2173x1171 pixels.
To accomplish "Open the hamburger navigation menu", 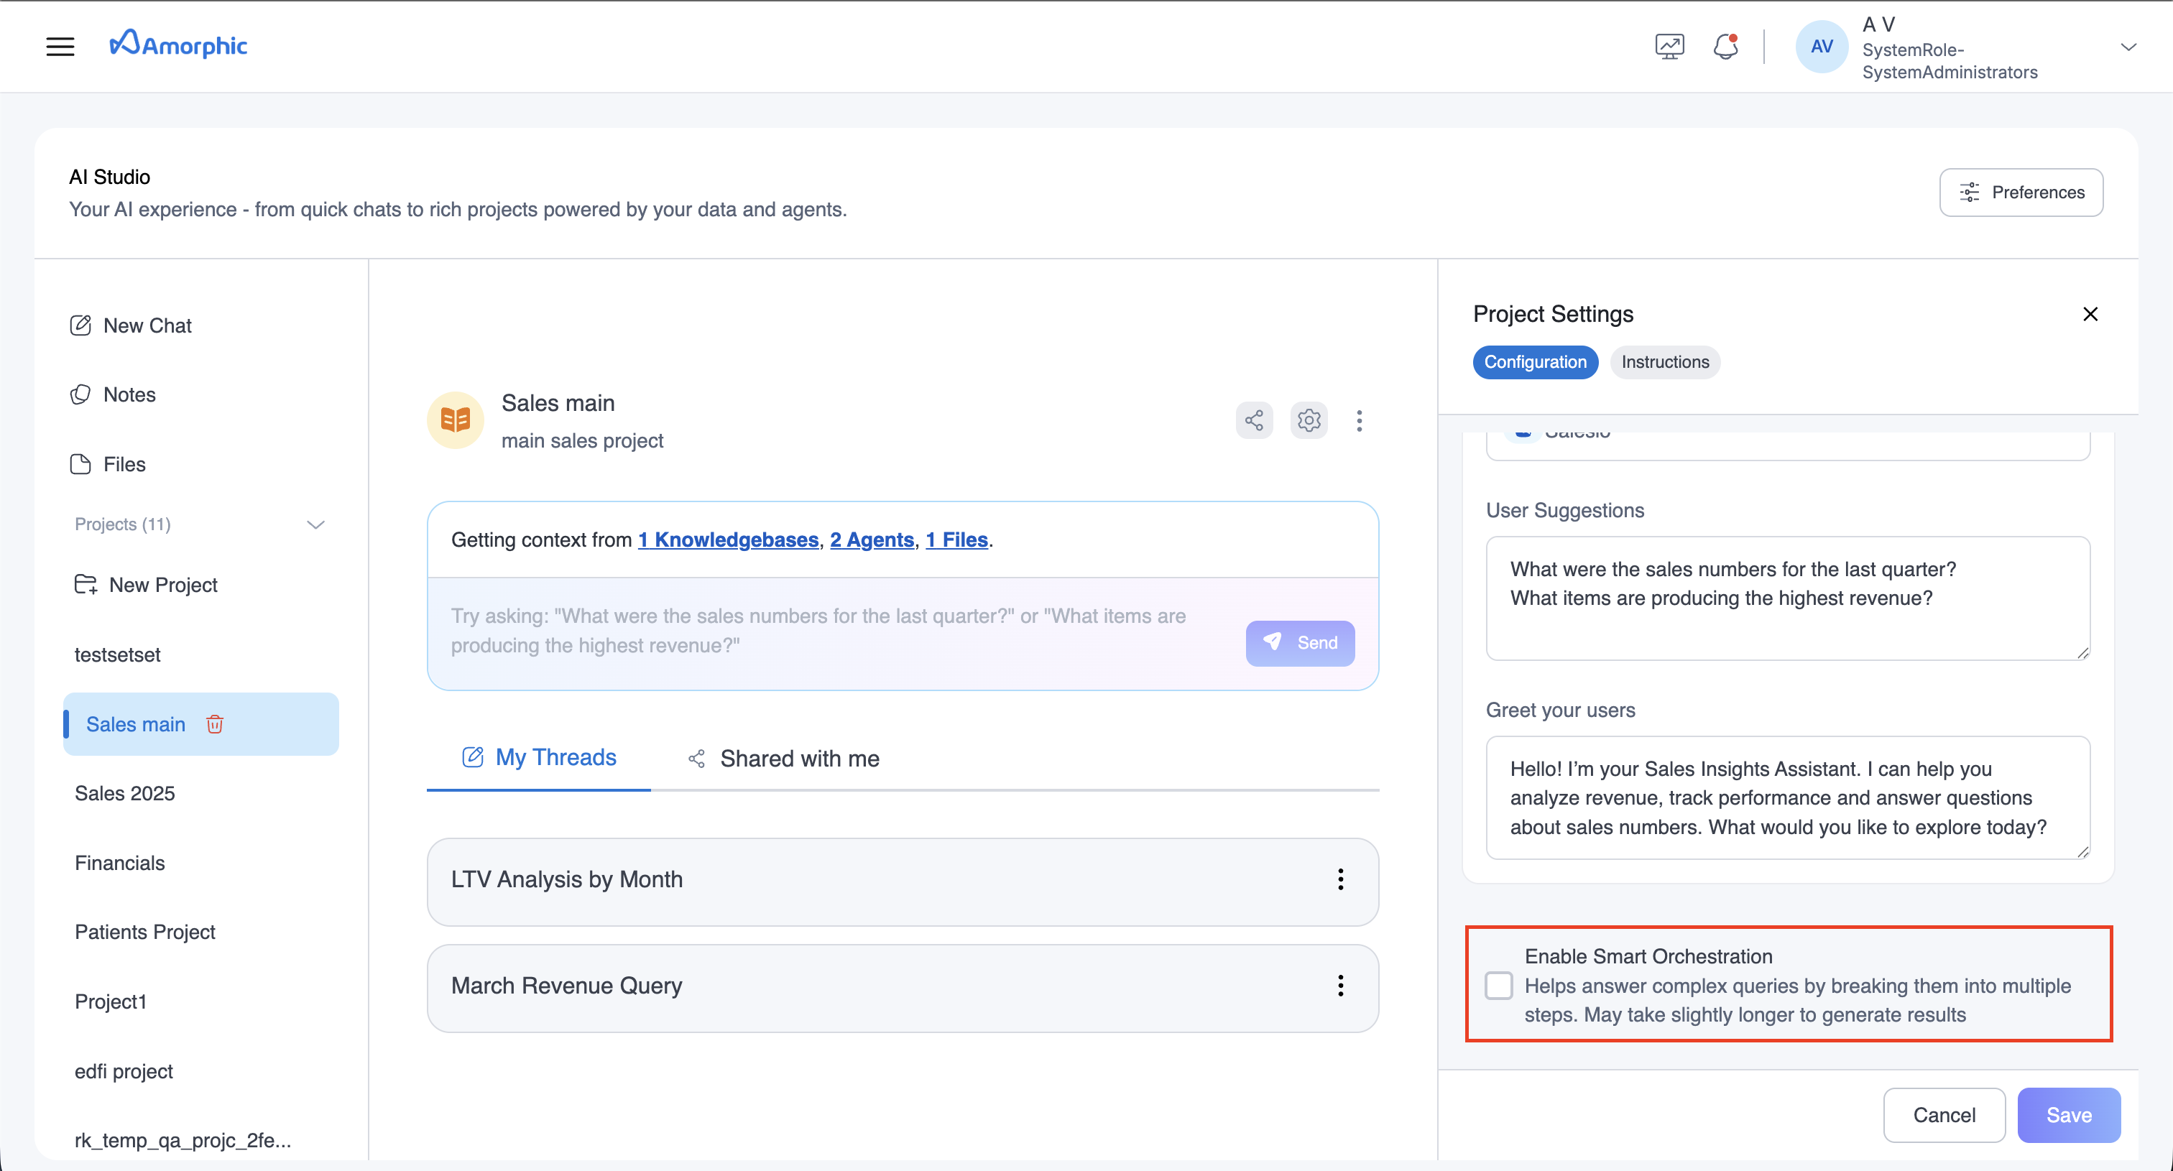I will point(59,47).
